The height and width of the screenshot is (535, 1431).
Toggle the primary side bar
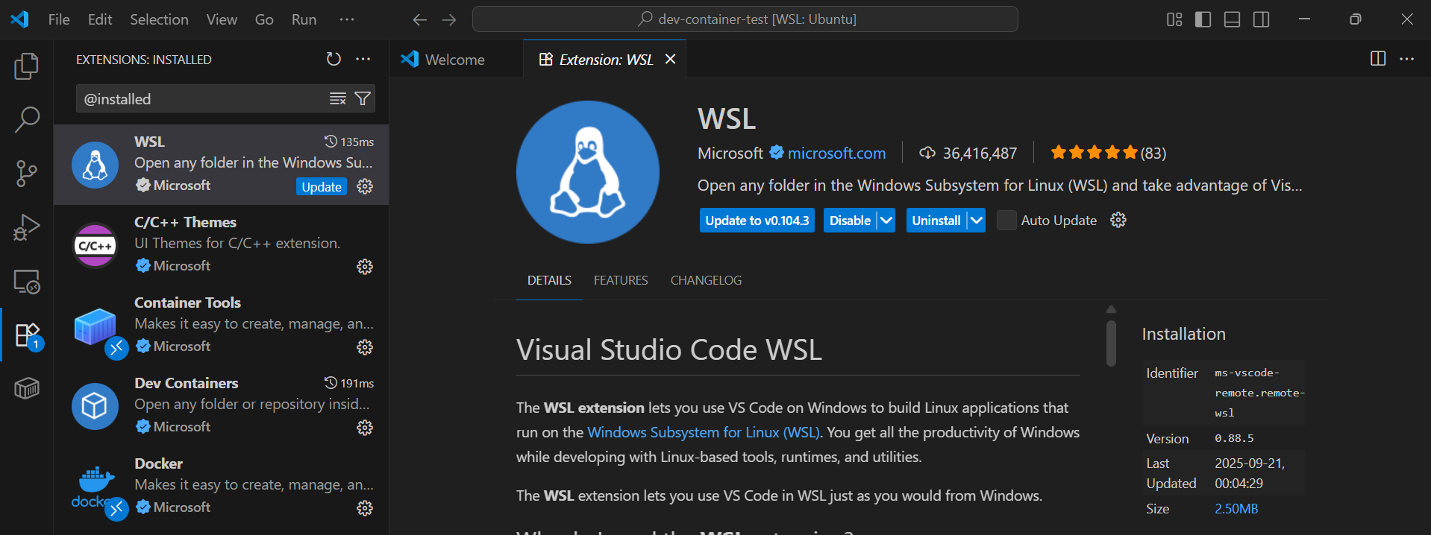[x=1203, y=19]
